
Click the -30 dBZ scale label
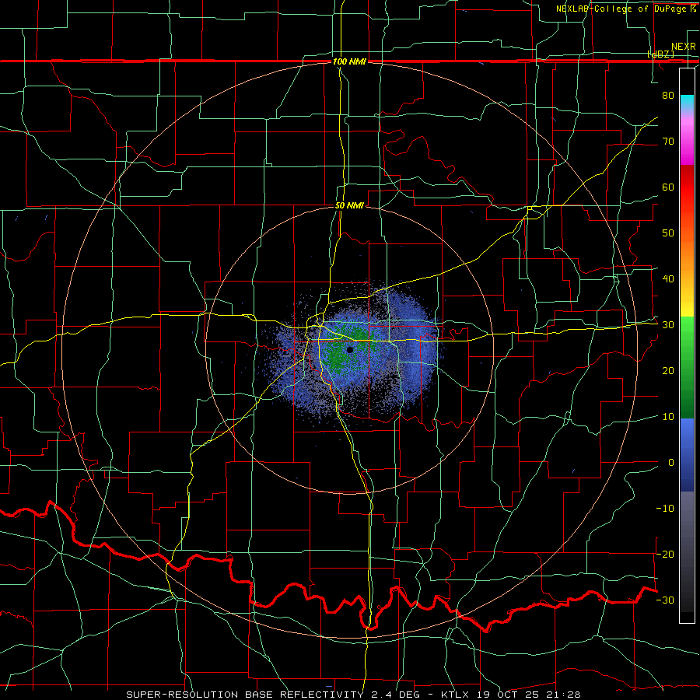(x=665, y=600)
